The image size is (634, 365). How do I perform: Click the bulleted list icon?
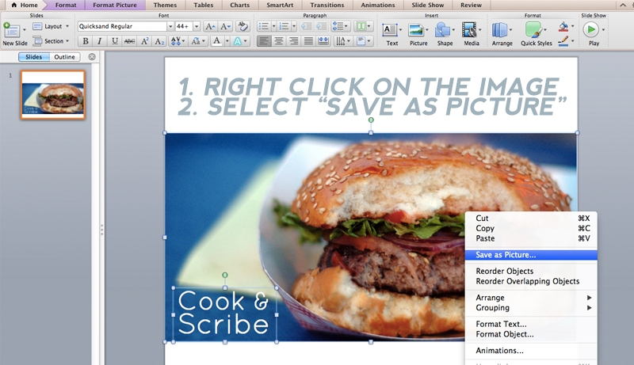[x=263, y=26]
